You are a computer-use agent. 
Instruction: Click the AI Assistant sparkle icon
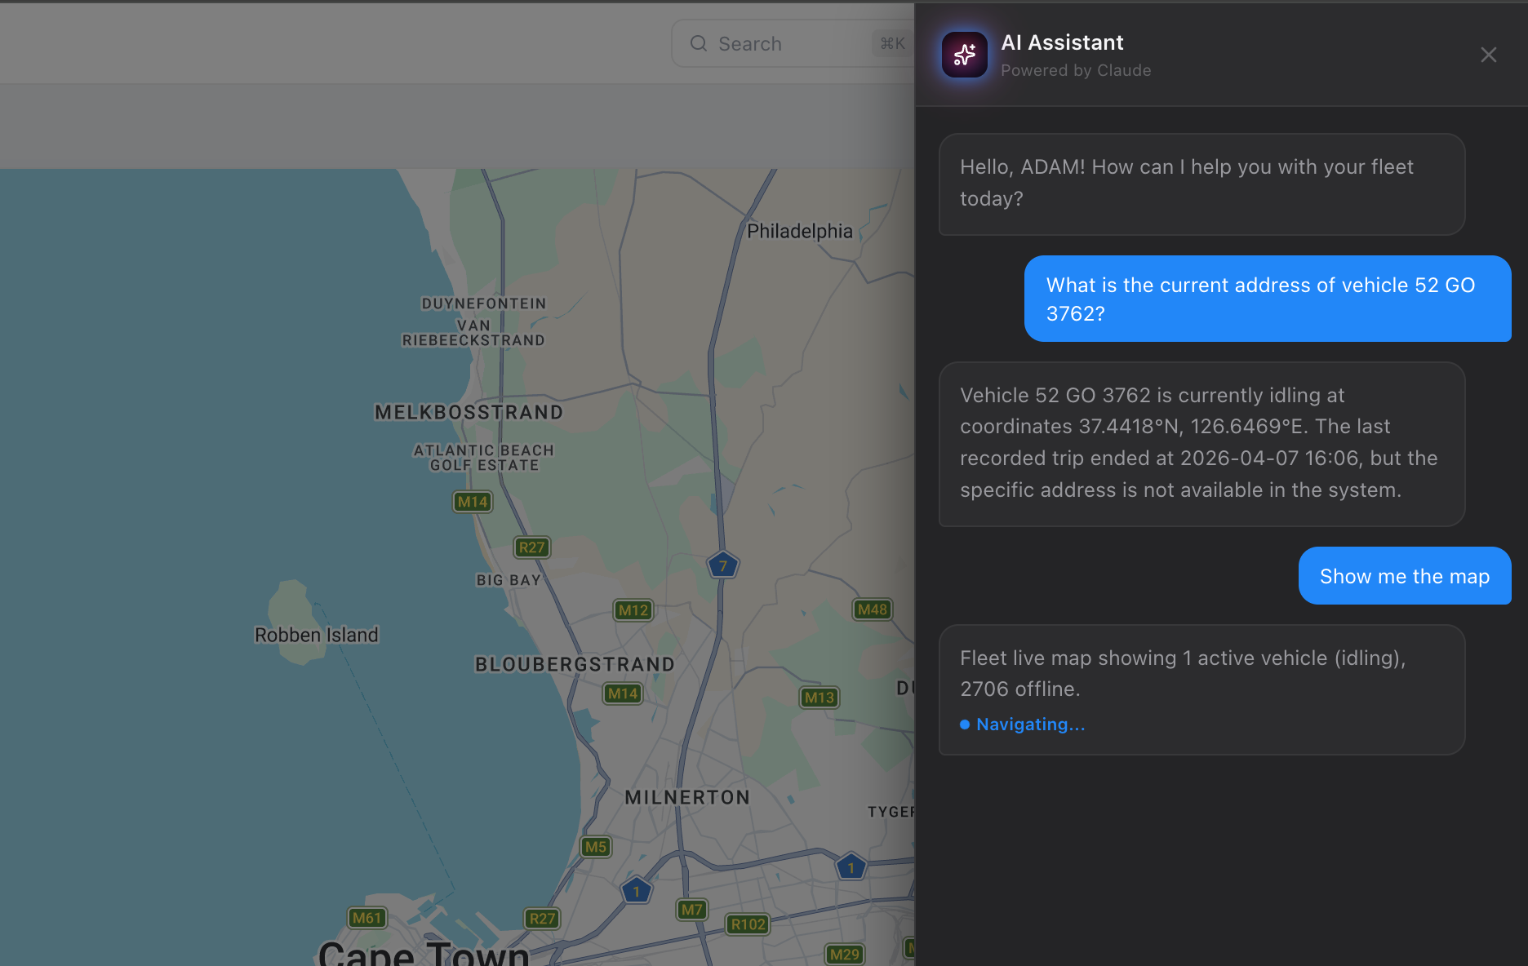point(965,54)
